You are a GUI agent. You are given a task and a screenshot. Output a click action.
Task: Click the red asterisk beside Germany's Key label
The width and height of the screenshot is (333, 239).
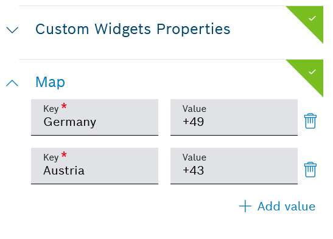[64, 106]
